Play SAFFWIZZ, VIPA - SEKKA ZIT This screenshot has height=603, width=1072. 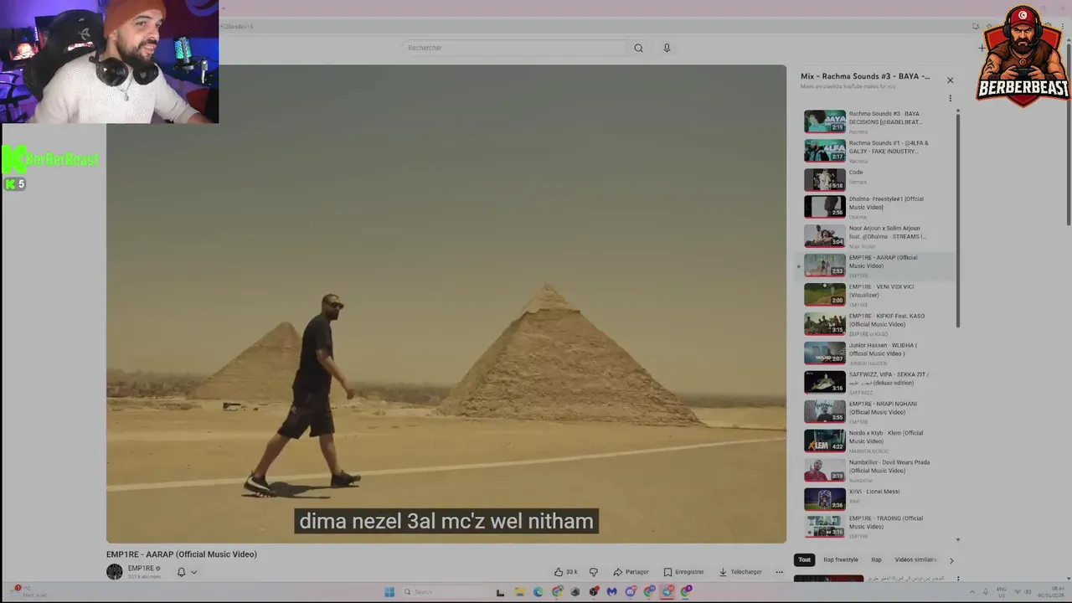coord(876,383)
